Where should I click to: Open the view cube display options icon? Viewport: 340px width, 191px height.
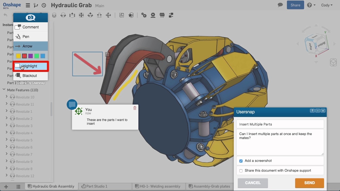(x=333, y=62)
